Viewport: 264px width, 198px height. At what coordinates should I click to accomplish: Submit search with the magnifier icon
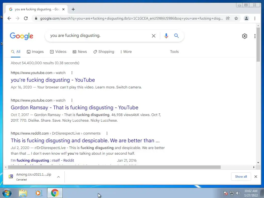coord(176,36)
